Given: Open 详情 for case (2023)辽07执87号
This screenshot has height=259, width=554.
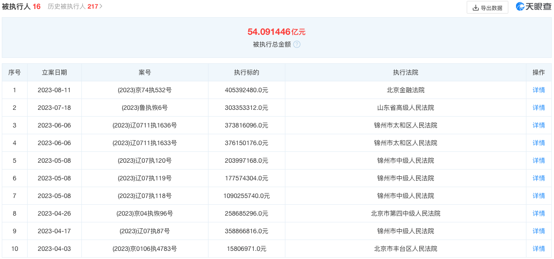Looking at the screenshot, I should (539, 231).
